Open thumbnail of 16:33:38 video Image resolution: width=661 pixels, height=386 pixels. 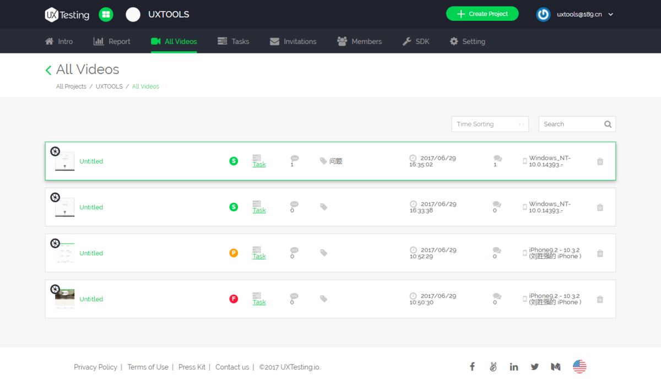tap(64, 207)
